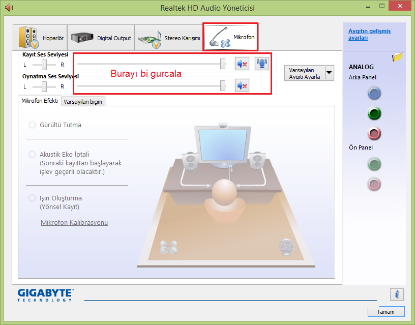Click the pink rear panel jack
Image resolution: width=415 pixels, height=325 pixels.
point(374,133)
